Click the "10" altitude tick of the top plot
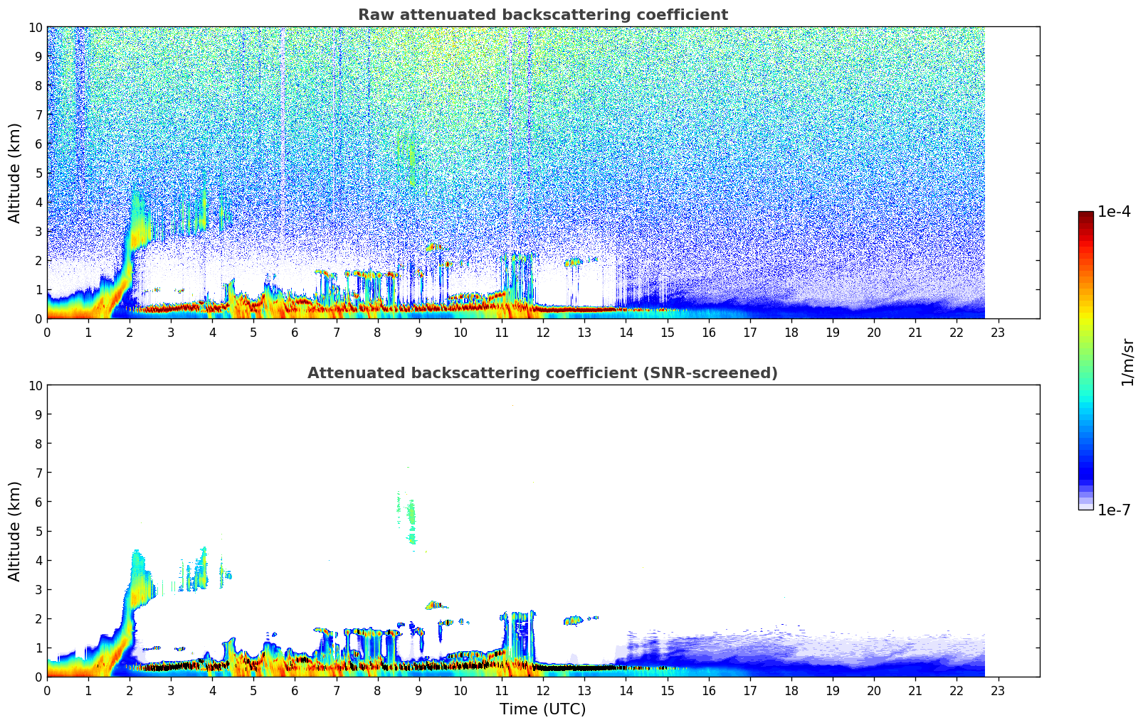This screenshot has width=1143, height=725. click(36, 27)
